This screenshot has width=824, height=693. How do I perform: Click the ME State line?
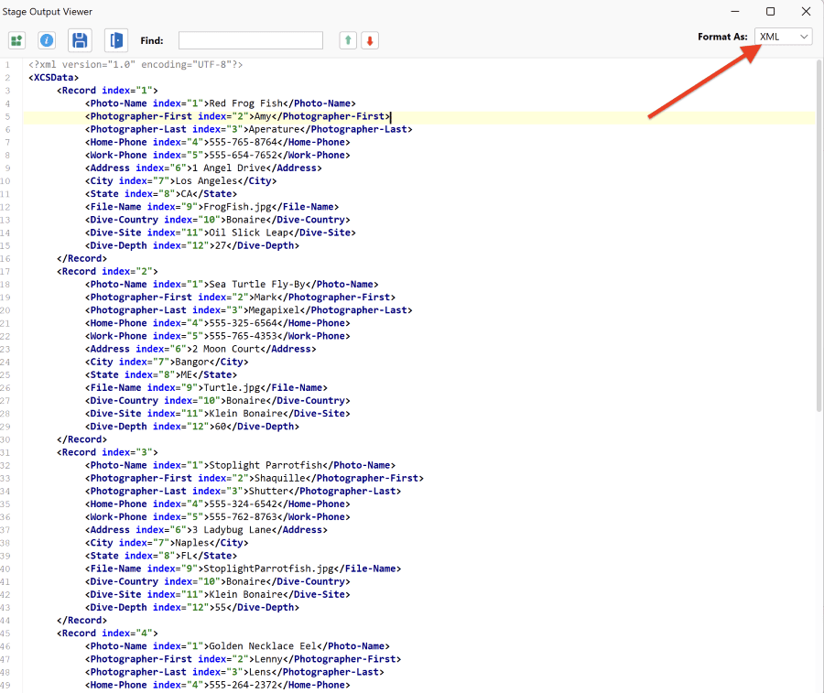pyautogui.click(x=161, y=374)
